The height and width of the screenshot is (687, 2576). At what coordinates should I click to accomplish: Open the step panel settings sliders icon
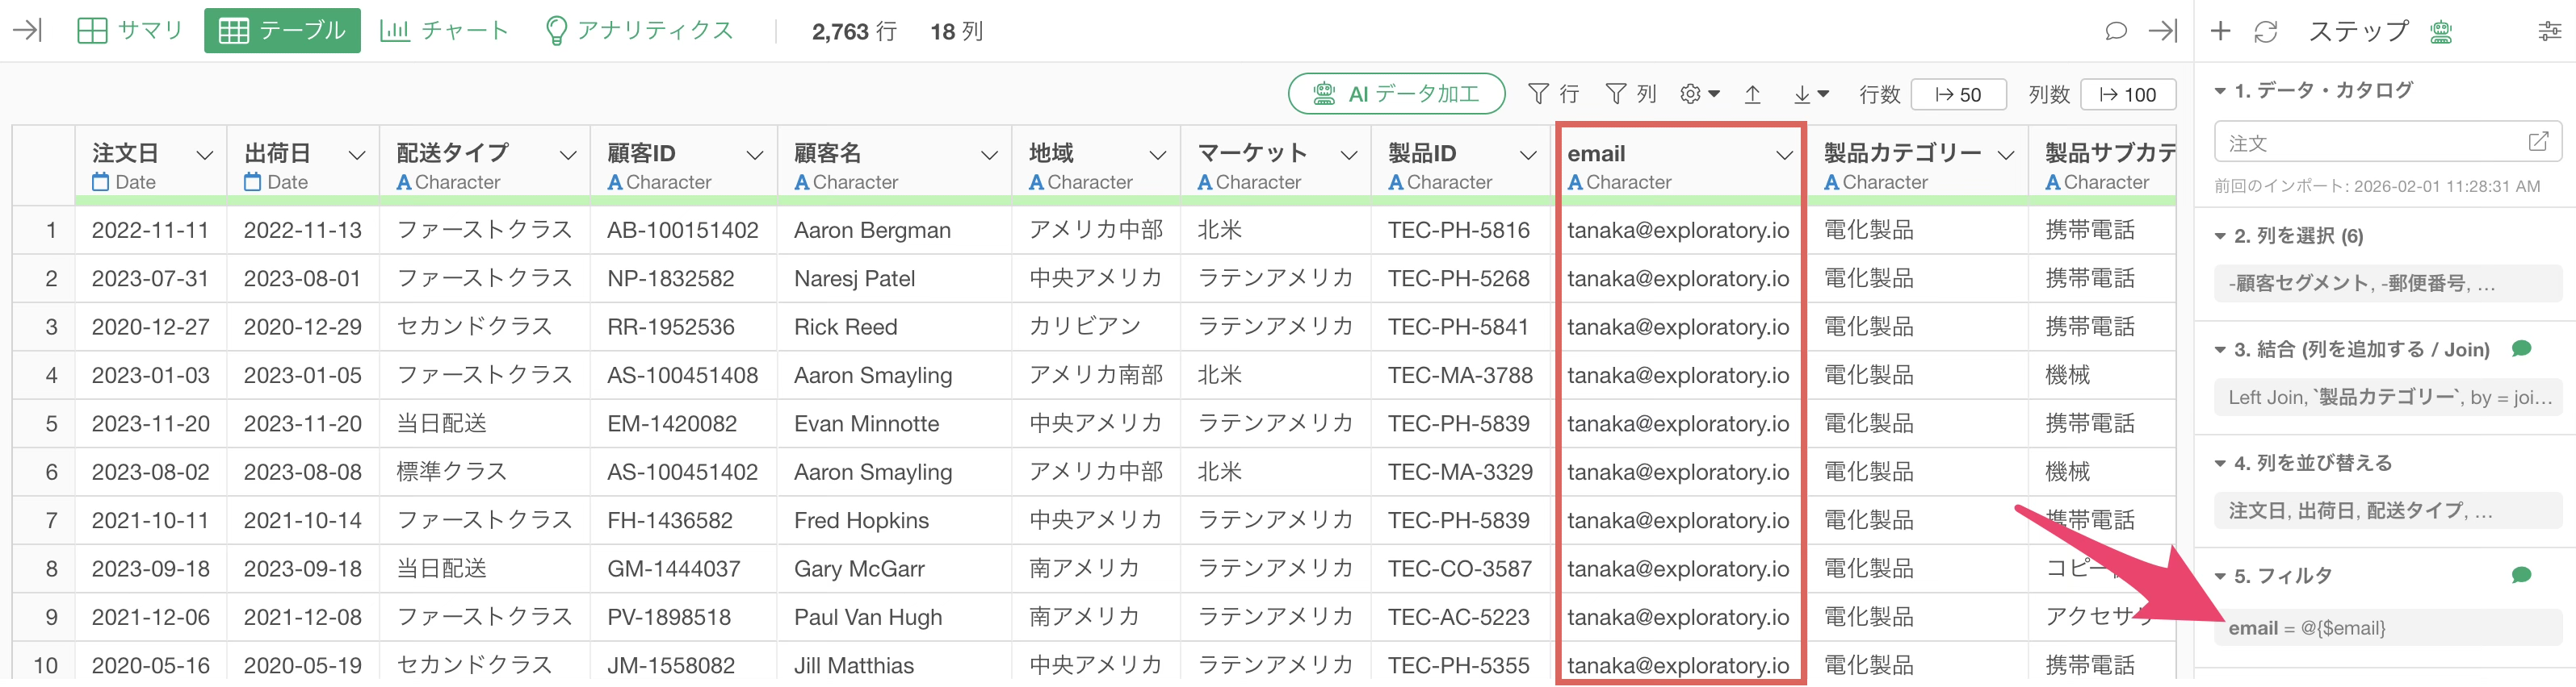click(x=2549, y=31)
